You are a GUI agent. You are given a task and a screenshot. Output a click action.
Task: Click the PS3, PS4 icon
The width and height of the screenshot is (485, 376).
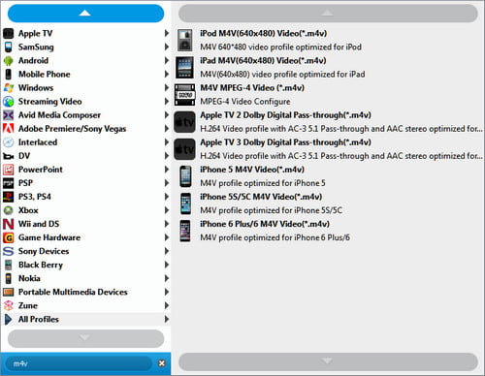[x=9, y=197]
